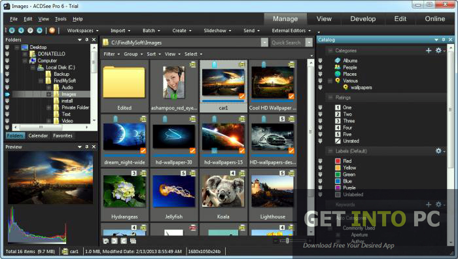
Task: Toggle Easy-Select indicator for Green label
Action: pos(321,175)
